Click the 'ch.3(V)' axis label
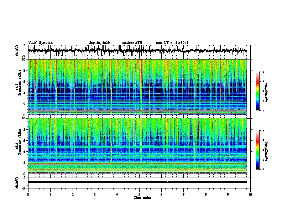 click(x=17, y=183)
